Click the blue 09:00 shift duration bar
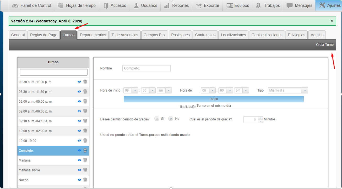Viewport: 342px width, 189px height. tap(214, 99)
